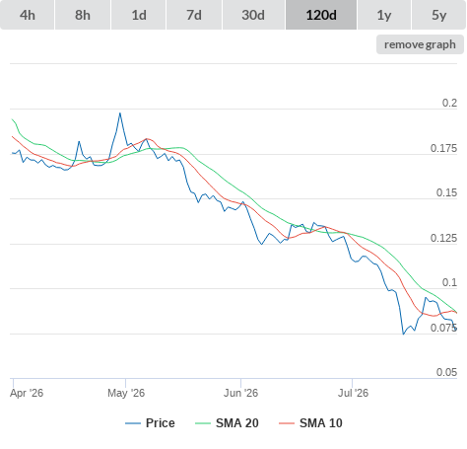Click the blue Price legend line marker

(133, 423)
